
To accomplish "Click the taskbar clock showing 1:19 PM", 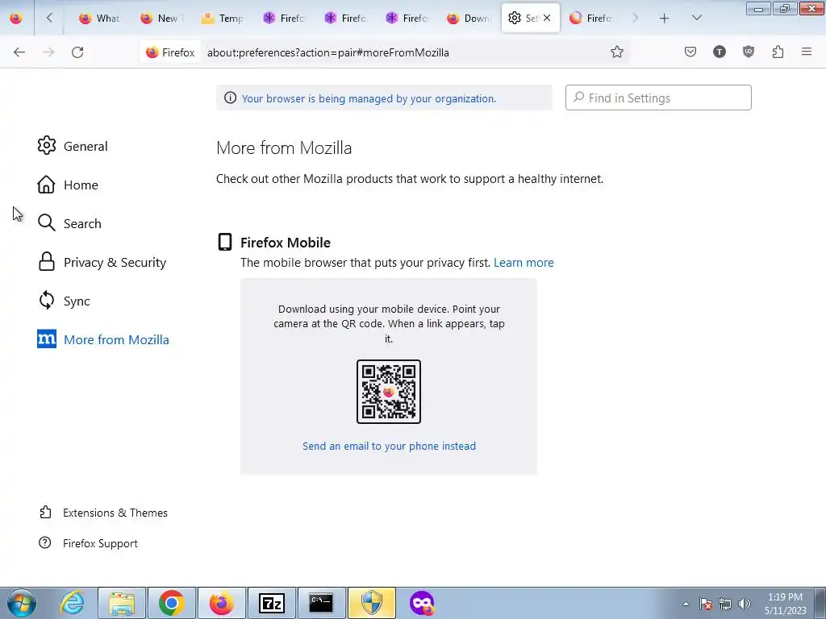I will (x=785, y=603).
